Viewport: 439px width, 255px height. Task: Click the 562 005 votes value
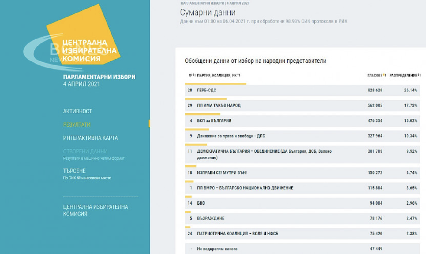tap(375, 105)
